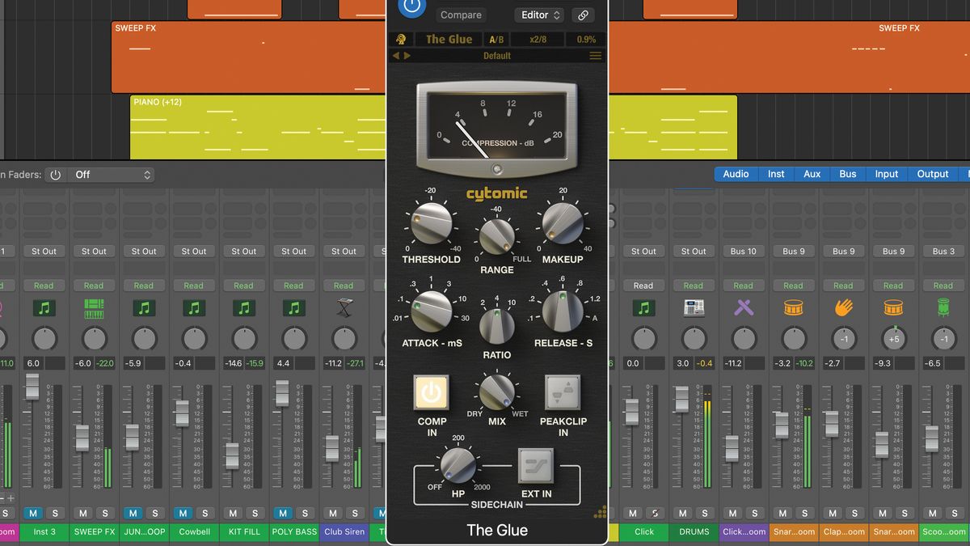The width and height of the screenshot is (970, 546).
Task: Click the SWEEP FX keyboard track icon
Action: coord(94,308)
